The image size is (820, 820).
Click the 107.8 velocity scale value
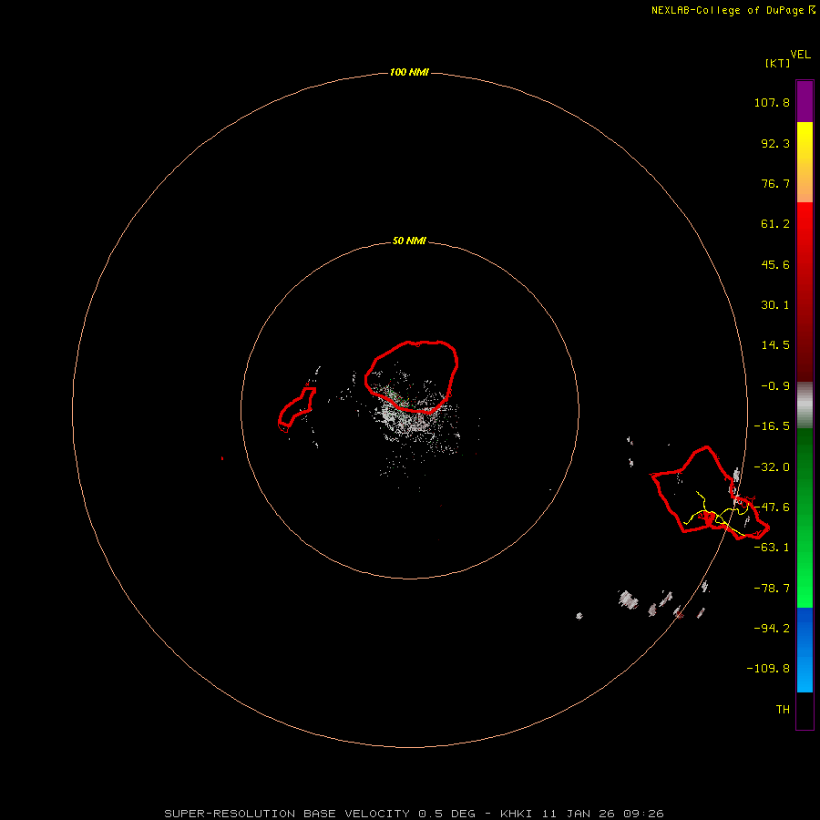772,102
